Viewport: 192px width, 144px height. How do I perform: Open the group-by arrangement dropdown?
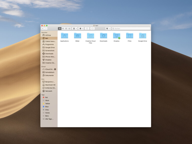pyautogui.click(x=75, y=28)
